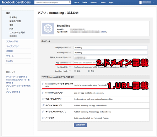The image size is (157, 137).
Task: Open the account dropdown arrow
Action: (x=154, y=2)
